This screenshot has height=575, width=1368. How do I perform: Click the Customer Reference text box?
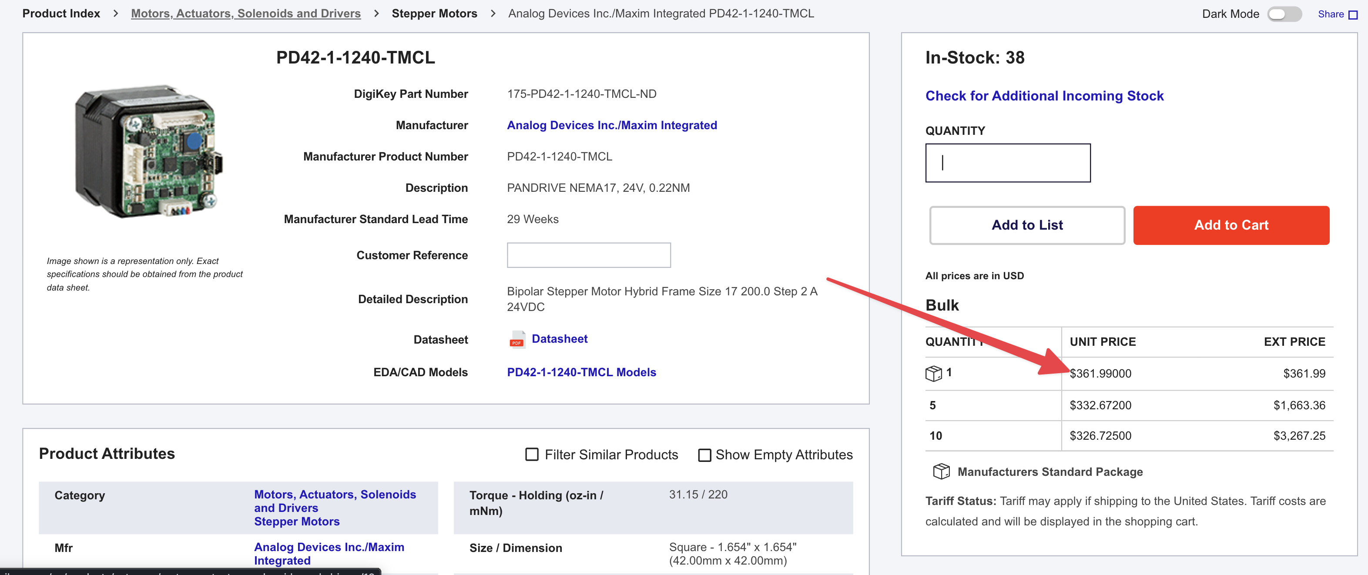click(588, 255)
